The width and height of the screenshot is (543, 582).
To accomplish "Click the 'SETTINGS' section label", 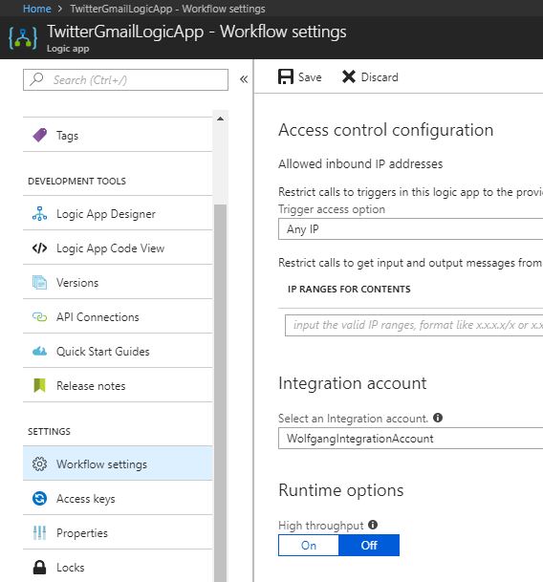I will click(x=49, y=431).
